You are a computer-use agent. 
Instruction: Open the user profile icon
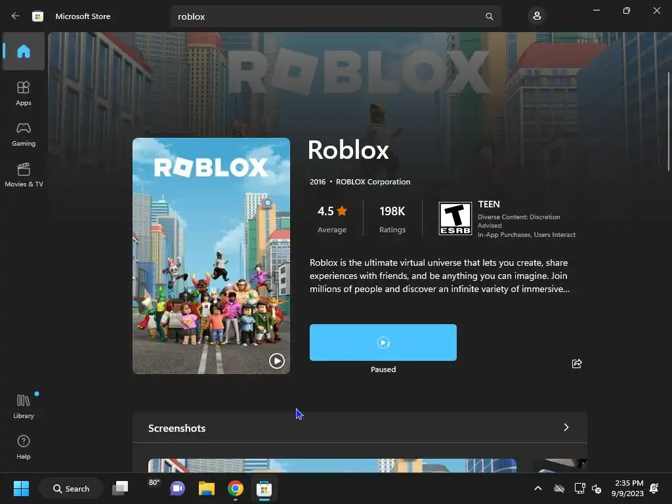[x=537, y=16]
